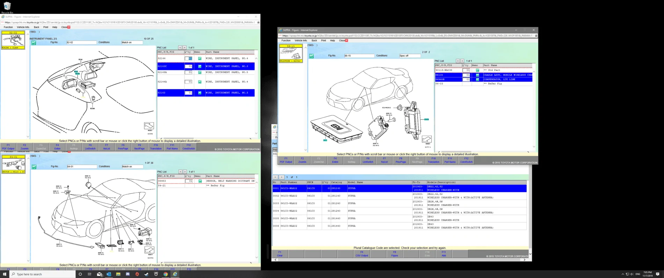664x278 pixels.
Task: Open memo icon for 90118-WA038 row
Action: (x=477, y=70)
